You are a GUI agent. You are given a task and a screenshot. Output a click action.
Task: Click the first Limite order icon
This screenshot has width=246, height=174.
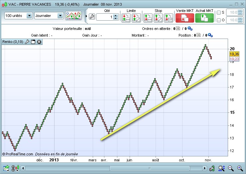126,18
